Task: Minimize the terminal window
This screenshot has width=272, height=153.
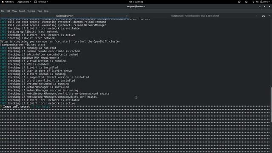Action: point(260,6)
